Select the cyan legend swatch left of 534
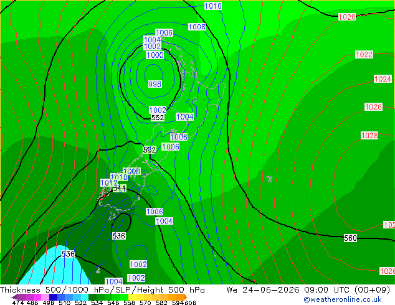 point(85,297)
